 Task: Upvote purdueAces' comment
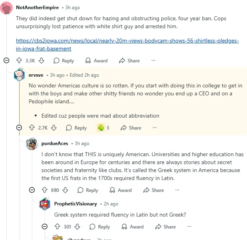click(45, 190)
